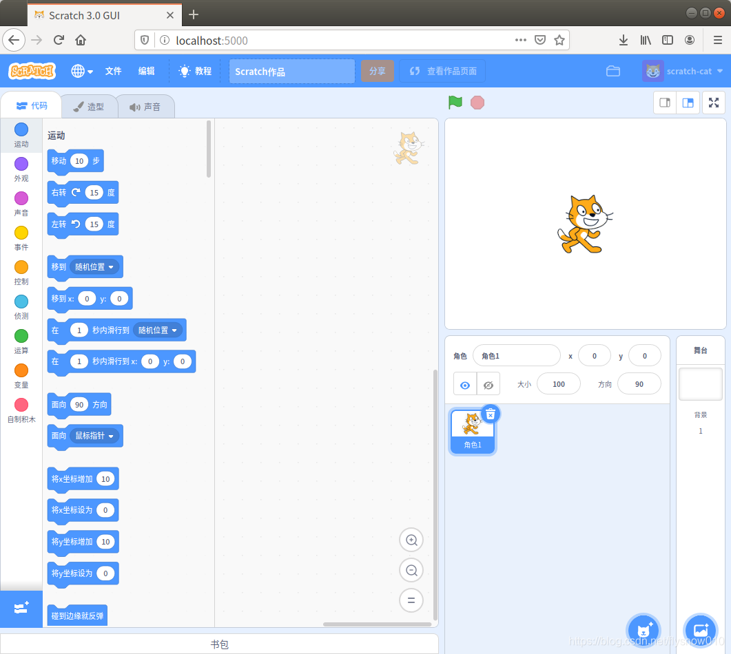Select the 事件 yellow category
This screenshot has height=654, width=731.
pyautogui.click(x=21, y=238)
